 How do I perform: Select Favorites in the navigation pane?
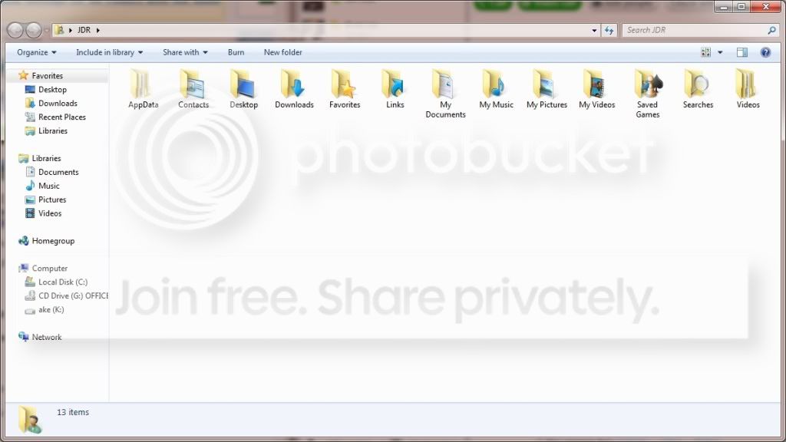click(x=47, y=76)
